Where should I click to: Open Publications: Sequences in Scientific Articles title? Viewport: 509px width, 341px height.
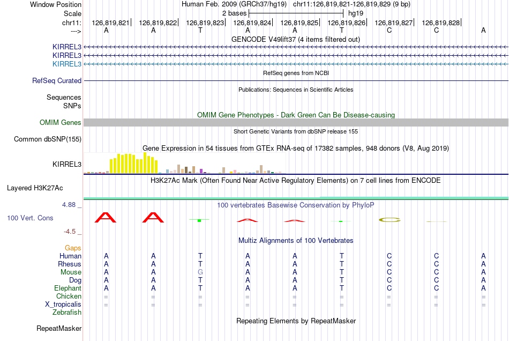pos(296,90)
